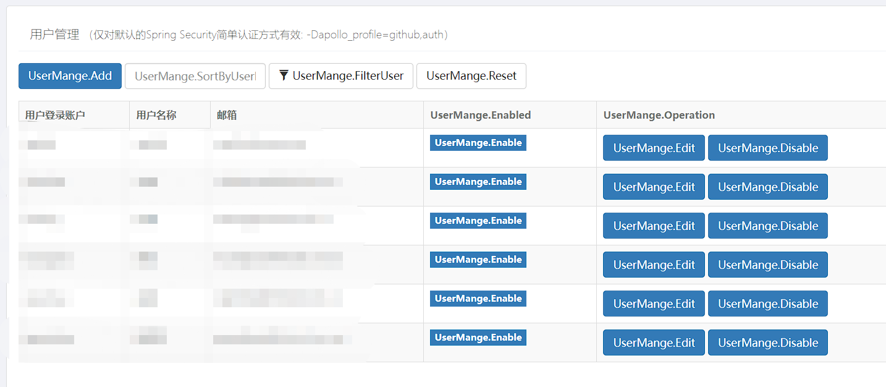Click UserMange.Edit in the fifth user row
Screen dimensions: 886x387
654,304
